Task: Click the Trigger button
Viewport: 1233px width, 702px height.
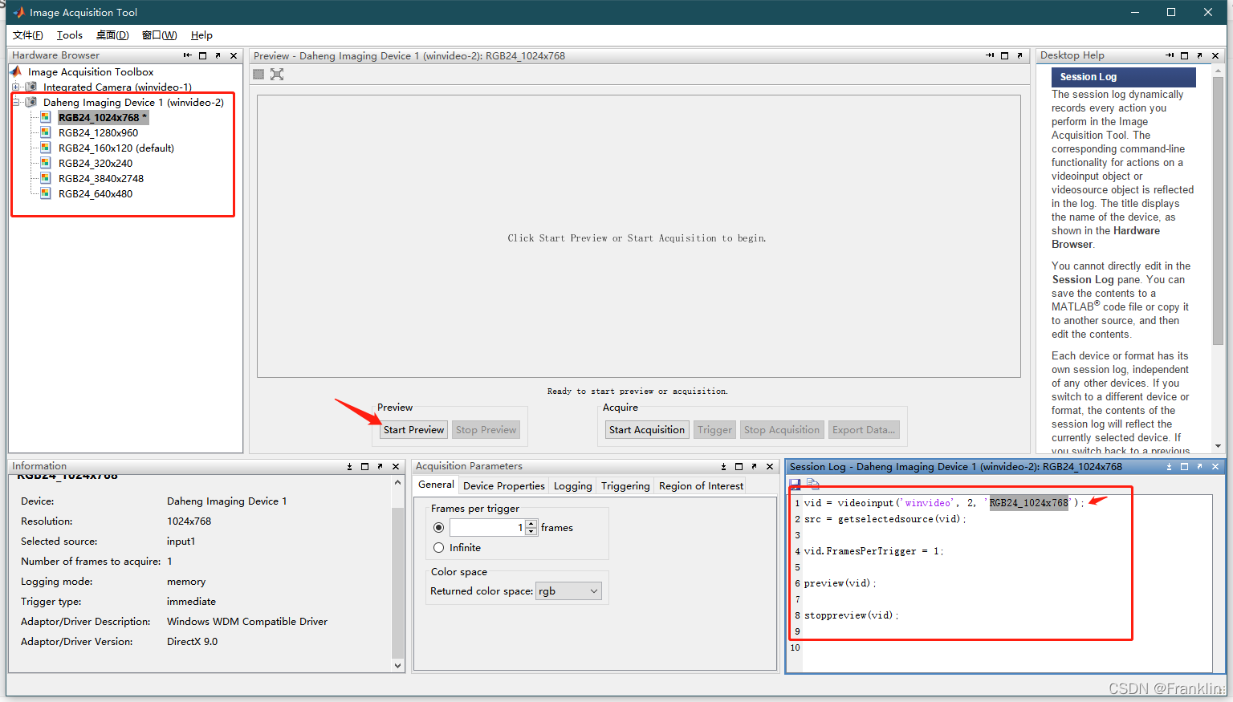Action: coord(714,430)
